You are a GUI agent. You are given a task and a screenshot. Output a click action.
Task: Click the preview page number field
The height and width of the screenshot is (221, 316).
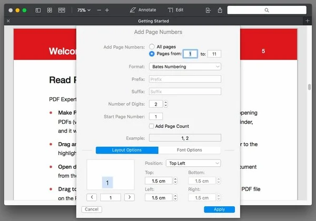pyautogui.click(x=111, y=197)
